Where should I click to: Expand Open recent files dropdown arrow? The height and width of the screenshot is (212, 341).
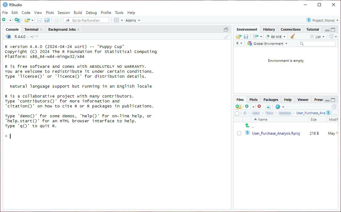33,20
